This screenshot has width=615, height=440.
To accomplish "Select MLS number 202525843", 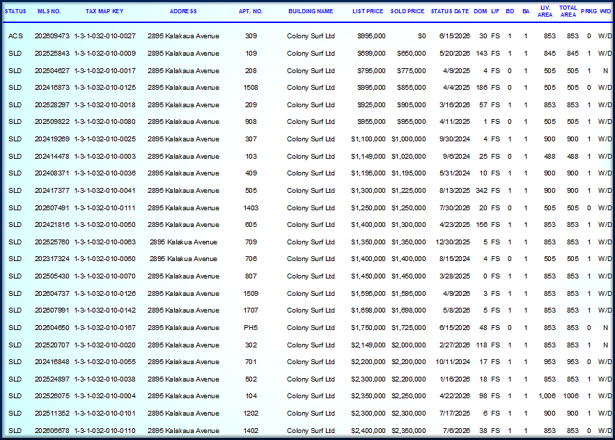I will [52, 54].
